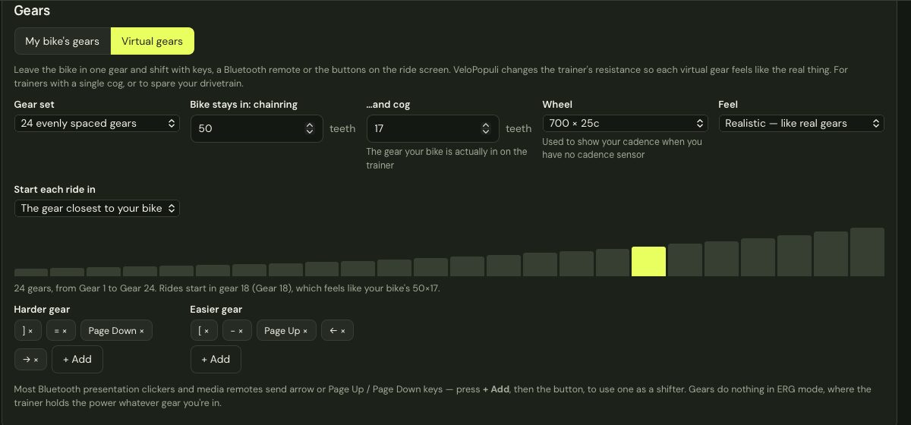Click the cog teeth input field
The image size is (911, 425).
click(x=433, y=128)
